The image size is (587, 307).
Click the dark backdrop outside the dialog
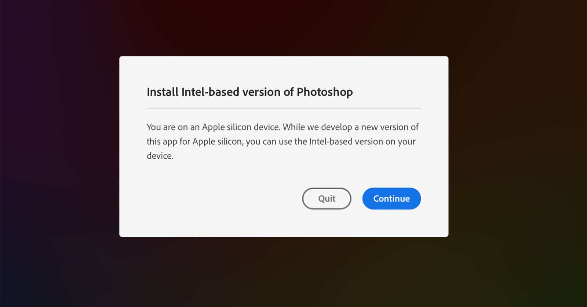pos(59,154)
